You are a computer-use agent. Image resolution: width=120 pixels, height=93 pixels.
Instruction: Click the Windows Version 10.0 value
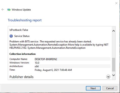click(x=37, y=63)
